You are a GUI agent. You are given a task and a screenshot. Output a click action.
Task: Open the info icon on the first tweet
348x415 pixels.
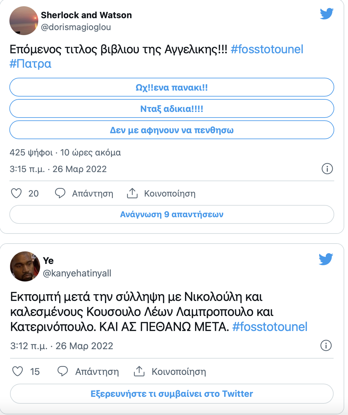point(328,169)
